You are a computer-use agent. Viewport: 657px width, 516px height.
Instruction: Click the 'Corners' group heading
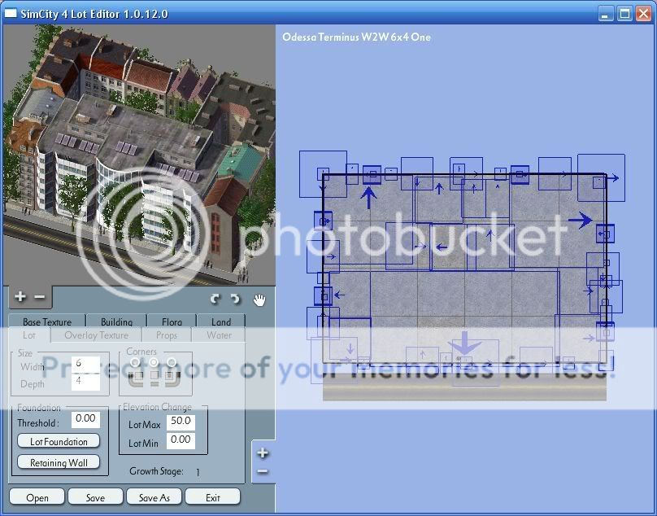pos(141,351)
